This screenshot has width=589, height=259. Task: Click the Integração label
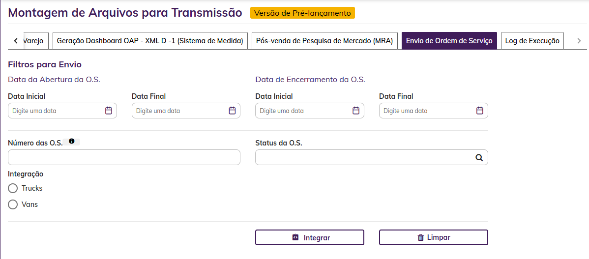pos(26,174)
